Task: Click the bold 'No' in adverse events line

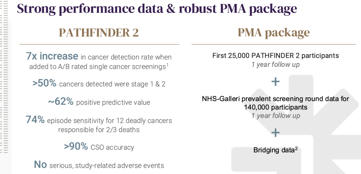Action: [x=40, y=165]
